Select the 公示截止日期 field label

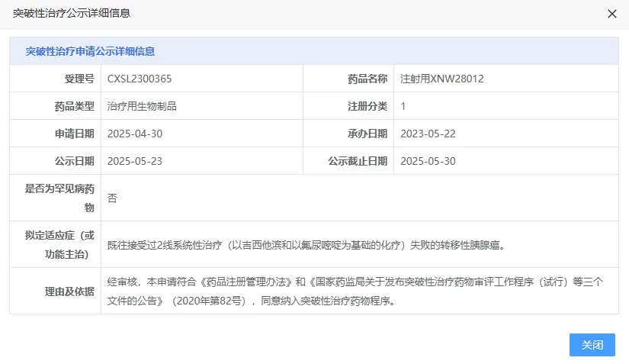coord(358,161)
